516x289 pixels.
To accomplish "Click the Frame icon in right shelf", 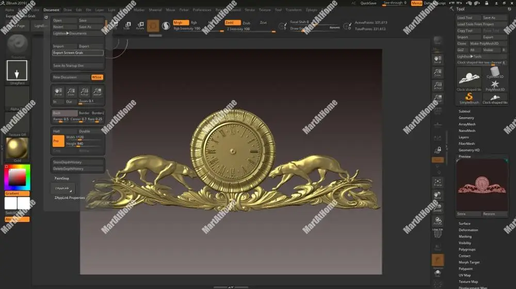I will click(438, 182).
